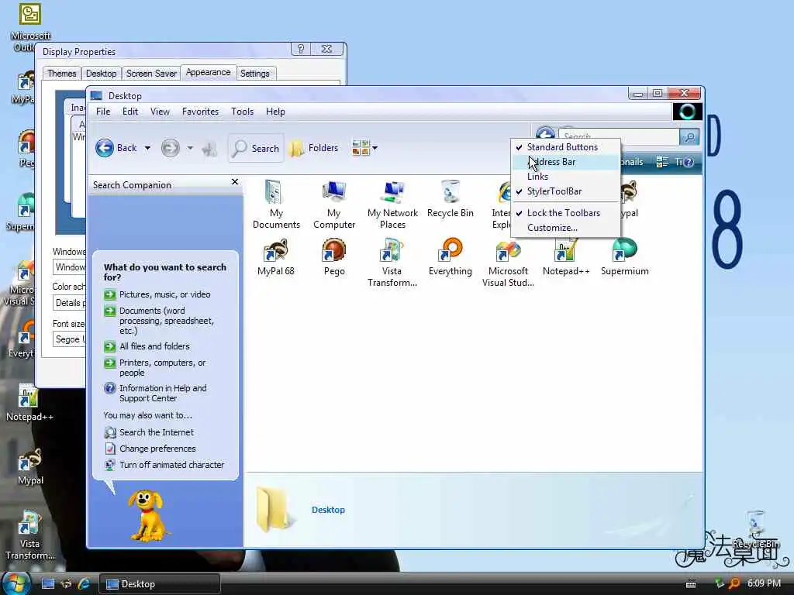This screenshot has height=595, width=794.
Task: Click the Back arrow in Explorer toolbar
Action: (105, 148)
